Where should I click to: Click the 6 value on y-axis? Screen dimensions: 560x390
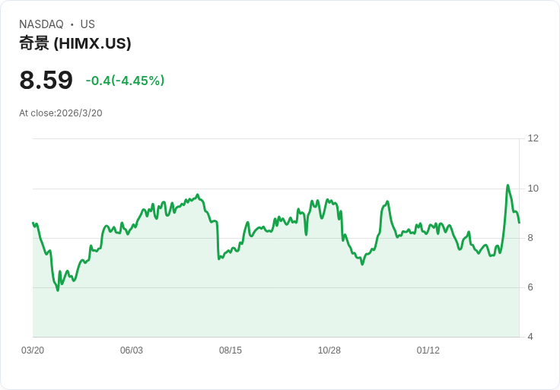[x=531, y=287]
